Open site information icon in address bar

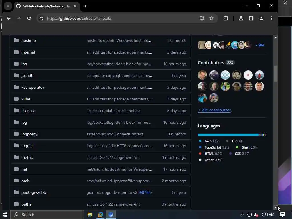pyautogui.click(x=41, y=18)
